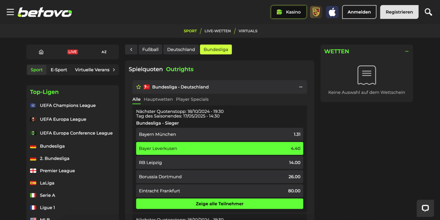Screen dimensions: 440x220
Task: Open Ligue 1 in Top-Ligen
Action: click(47, 208)
